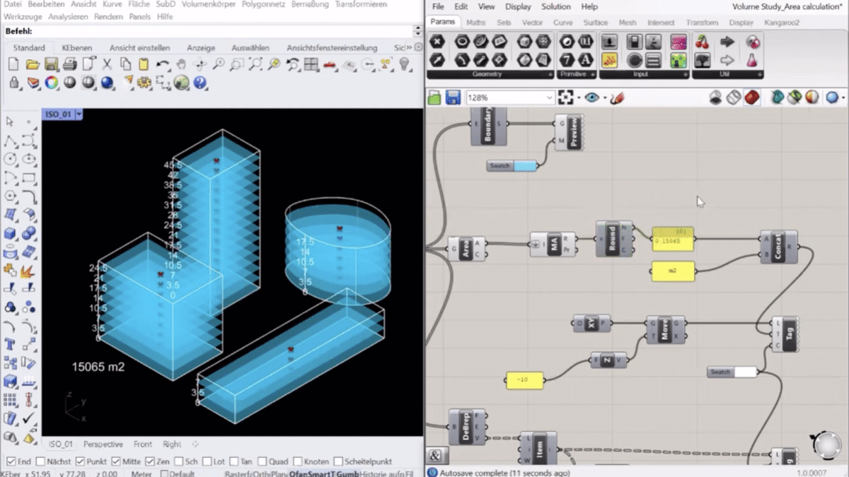Toggle the Zen osnap checkbox
The width and height of the screenshot is (849, 477).
click(x=149, y=461)
